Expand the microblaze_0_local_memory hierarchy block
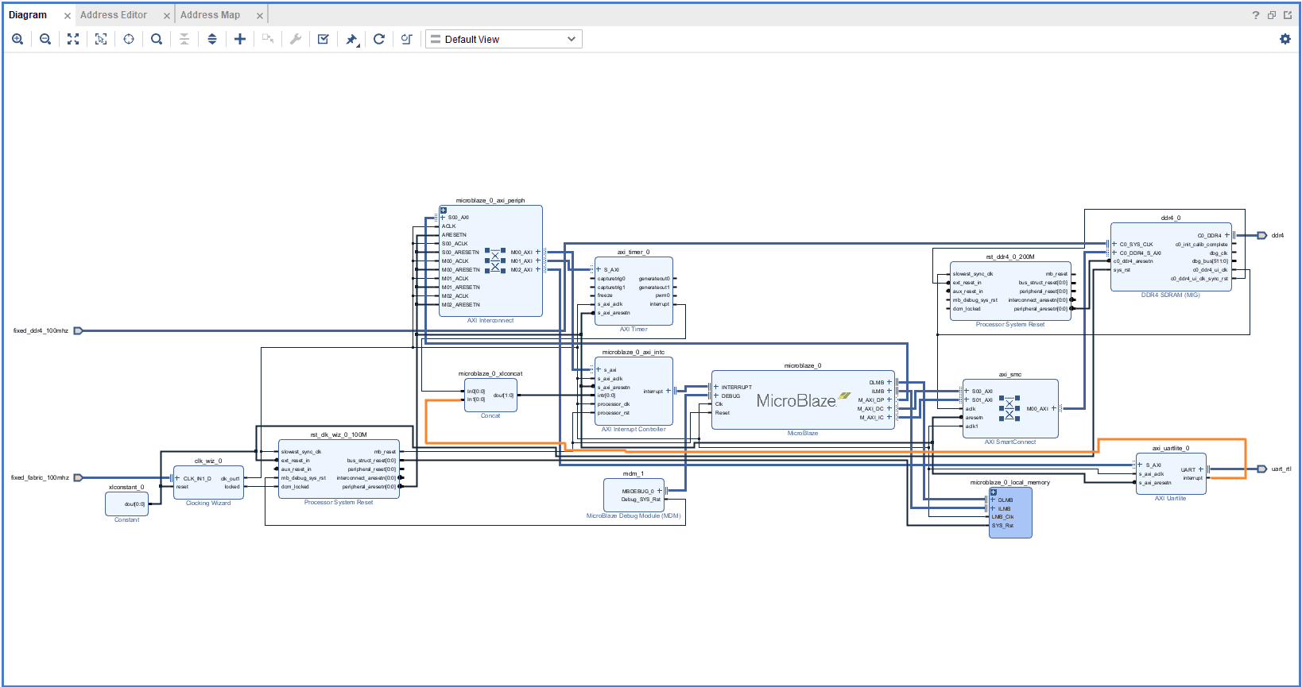This screenshot has width=1302, height=687. tap(994, 492)
